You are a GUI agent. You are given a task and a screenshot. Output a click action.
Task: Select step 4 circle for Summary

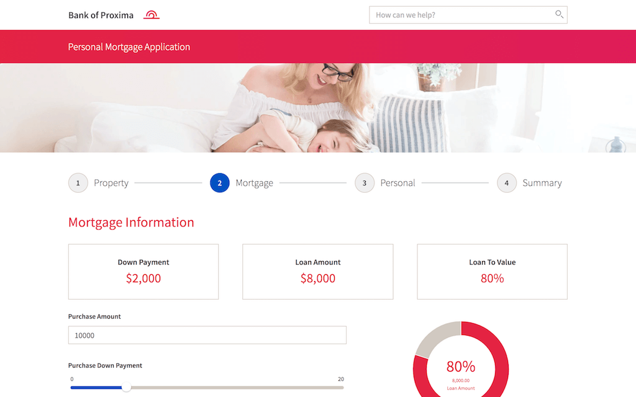(x=506, y=183)
